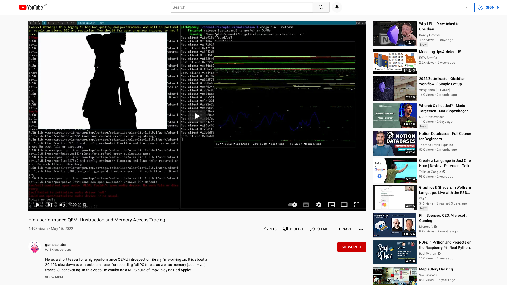Click Danny Hatcher channel name
Viewport: 507px width, 285px height.
[430, 35]
